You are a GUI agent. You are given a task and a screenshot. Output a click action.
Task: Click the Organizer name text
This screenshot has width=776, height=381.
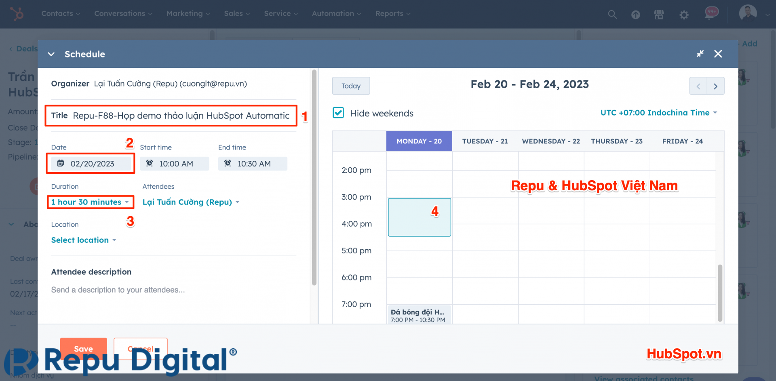pos(171,84)
